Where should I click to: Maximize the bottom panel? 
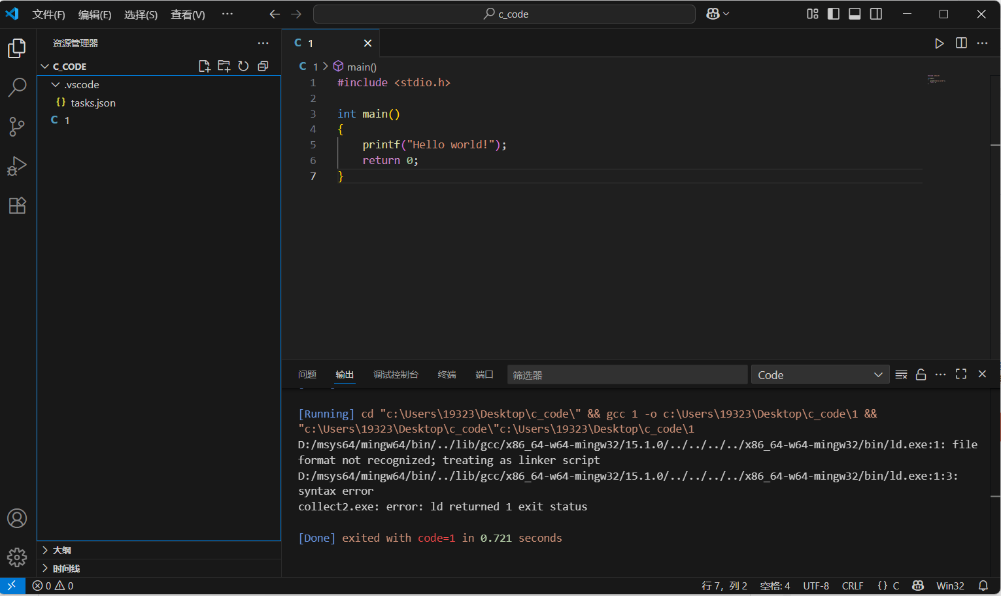960,374
